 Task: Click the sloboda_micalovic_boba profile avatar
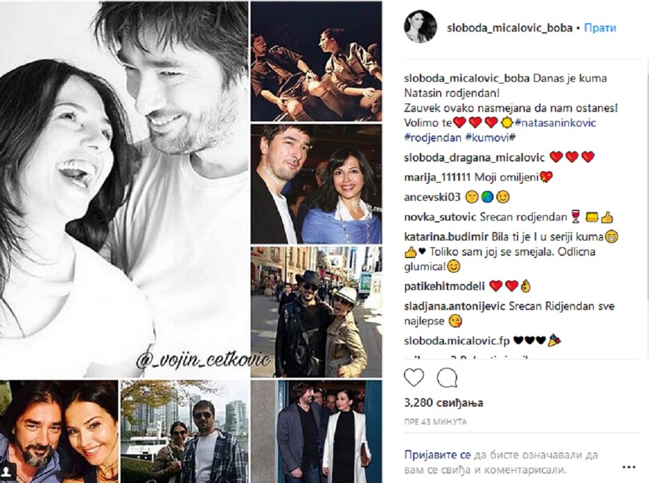[420, 26]
